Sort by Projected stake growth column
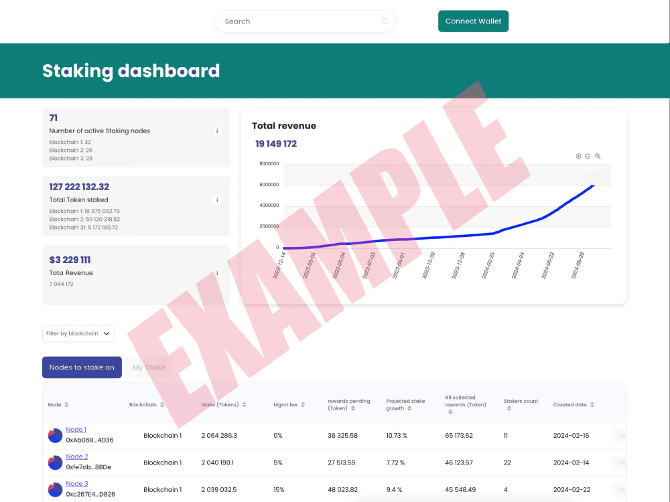Screen dimensions: 670x502 tap(409, 408)
